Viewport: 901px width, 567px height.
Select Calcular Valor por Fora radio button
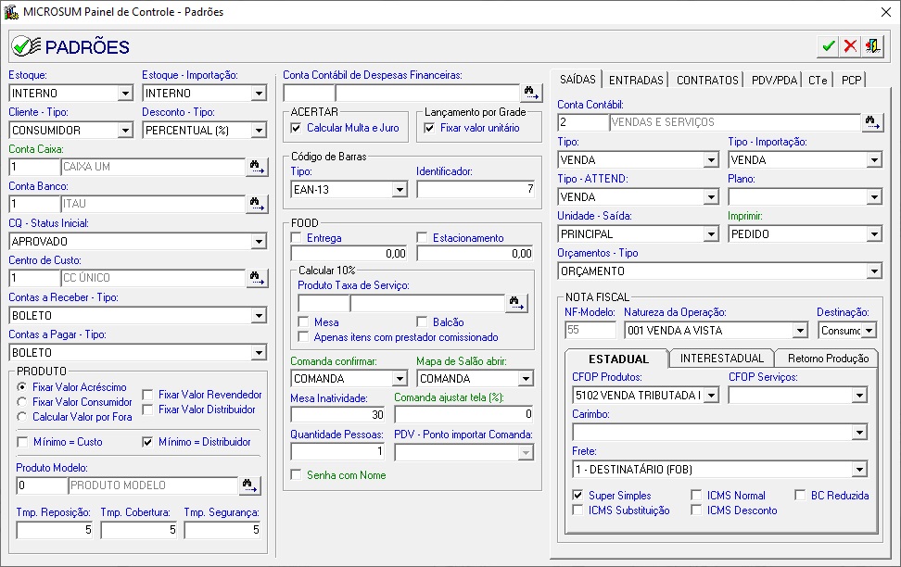[23, 417]
